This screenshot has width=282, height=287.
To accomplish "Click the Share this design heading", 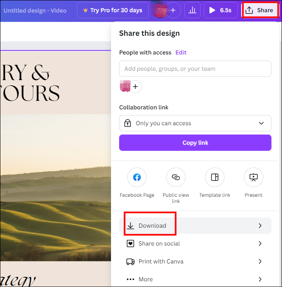I will 150,33.
